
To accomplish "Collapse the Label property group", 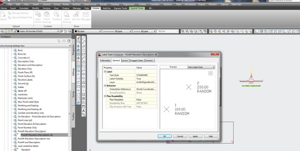I will coord(105,71).
